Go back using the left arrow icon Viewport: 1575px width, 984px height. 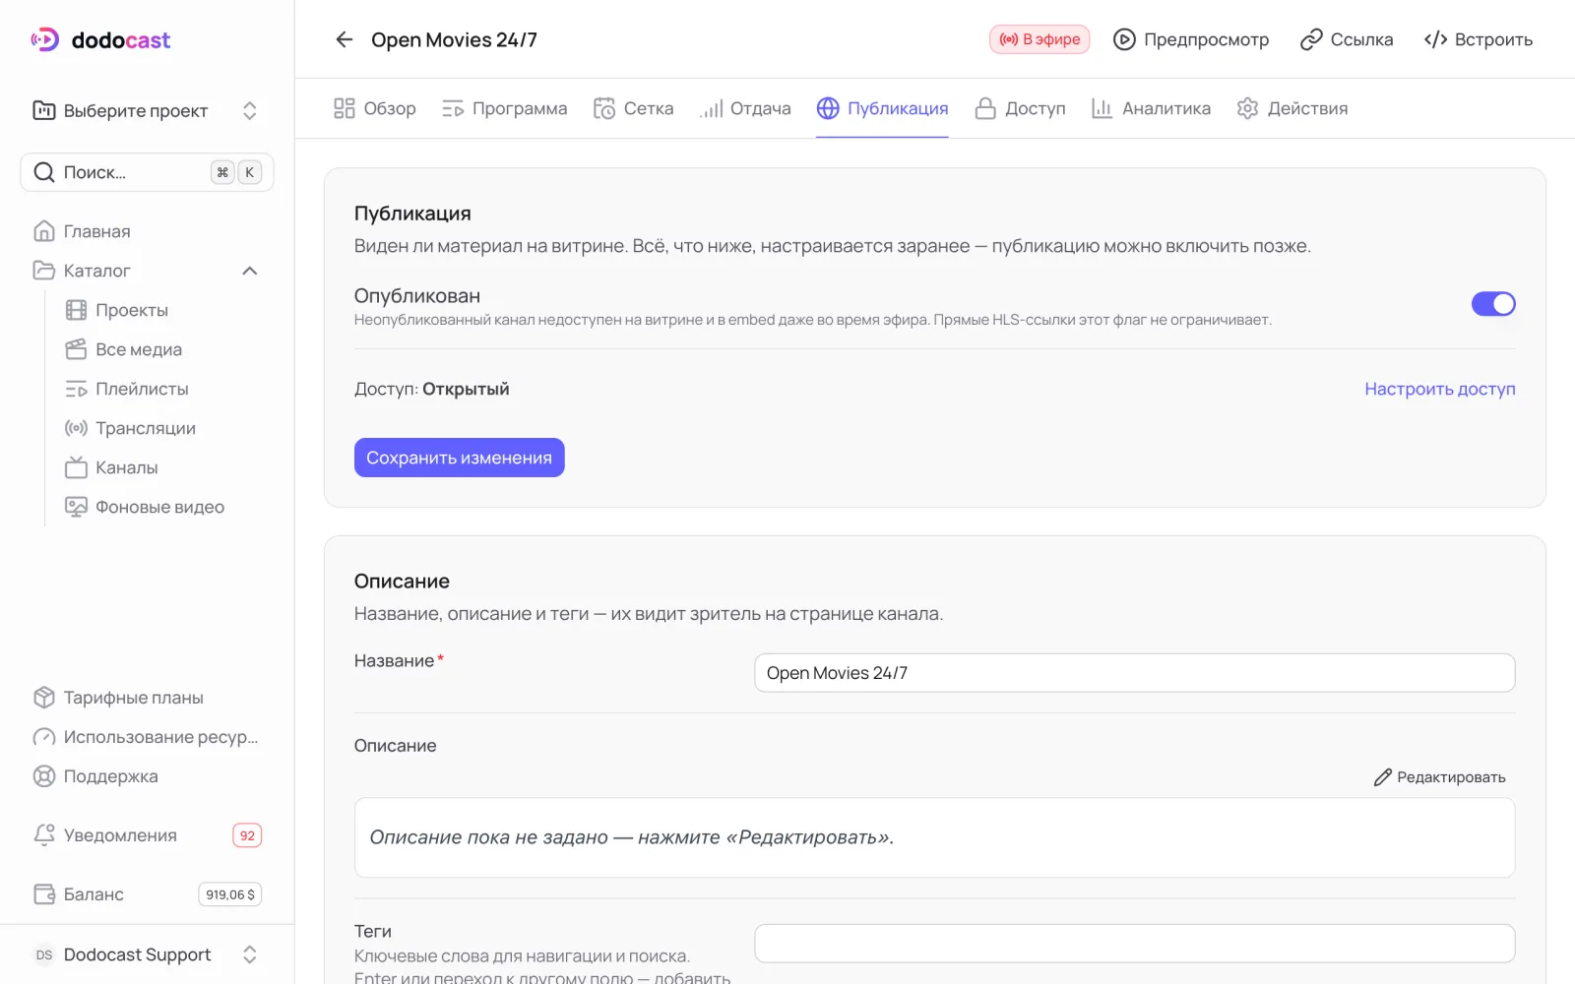[x=344, y=39]
